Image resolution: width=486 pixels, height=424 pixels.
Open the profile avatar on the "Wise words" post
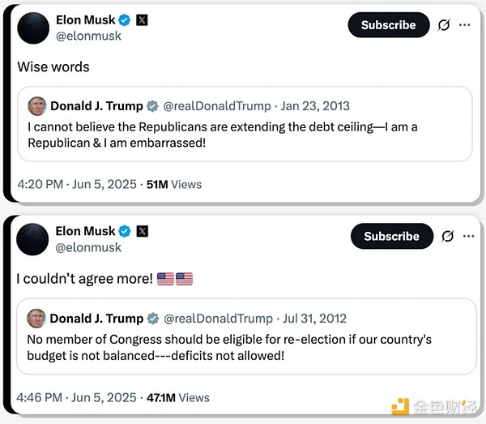tap(33, 28)
